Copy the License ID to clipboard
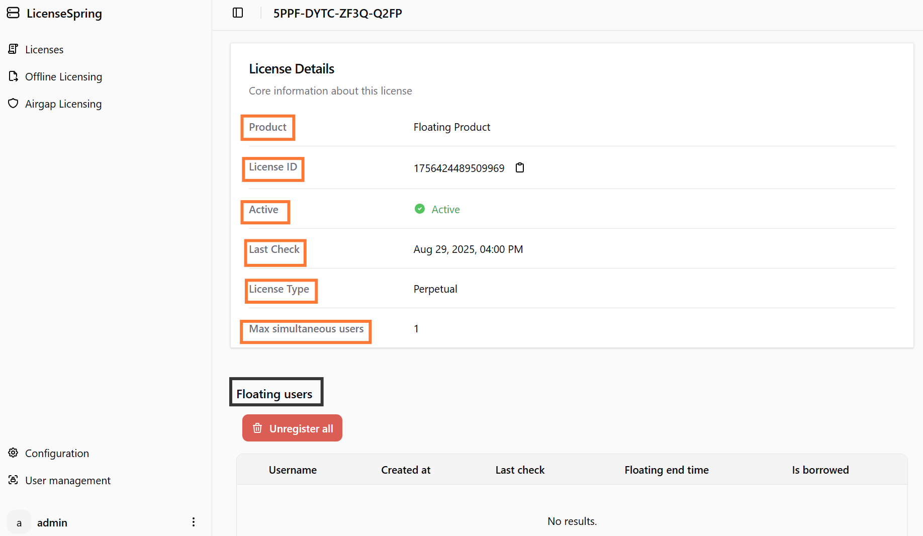This screenshot has height=536, width=923. coord(520,168)
